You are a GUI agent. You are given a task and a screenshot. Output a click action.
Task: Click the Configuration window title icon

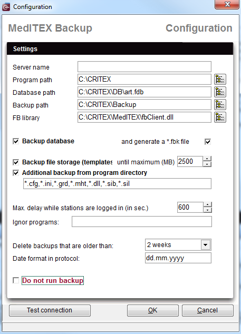[x=6, y=7]
